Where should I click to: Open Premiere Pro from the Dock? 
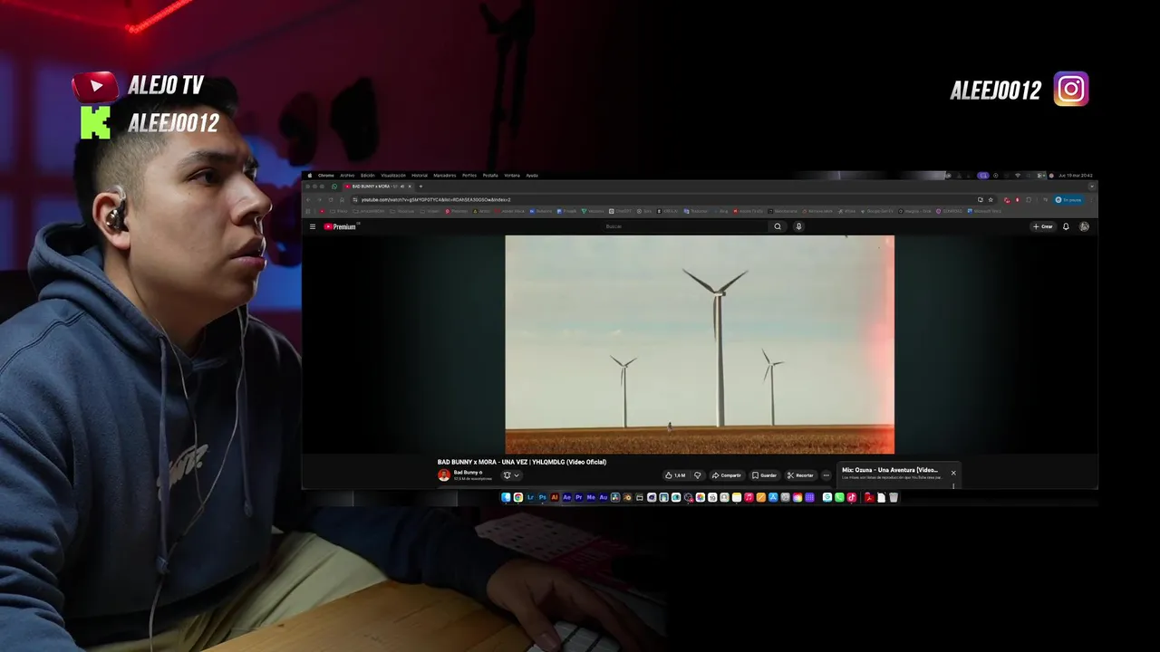coord(579,497)
